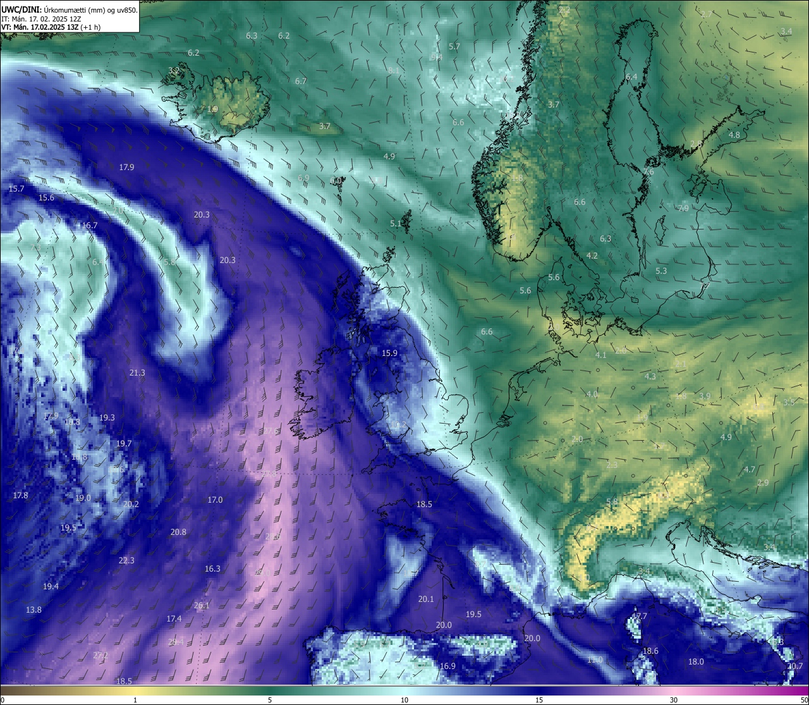
Task: Click the '30' tick label on the legend
Action: (x=674, y=700)
